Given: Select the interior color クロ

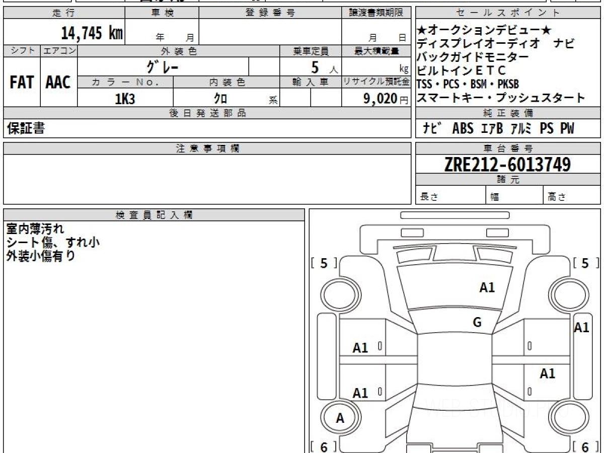Looking at the screenshot, I should click(x=220, y=99).
